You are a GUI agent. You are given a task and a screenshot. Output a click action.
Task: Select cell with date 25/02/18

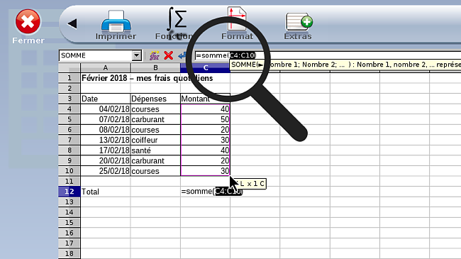coord(105,171)
